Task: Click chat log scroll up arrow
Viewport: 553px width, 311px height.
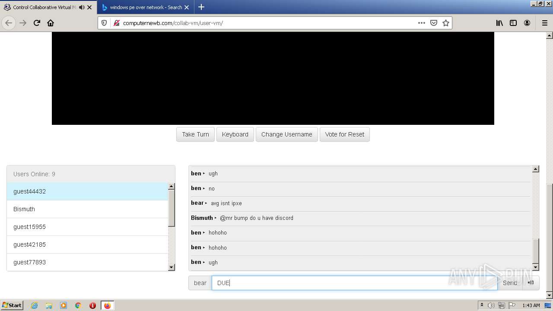Action: point(536,169)
